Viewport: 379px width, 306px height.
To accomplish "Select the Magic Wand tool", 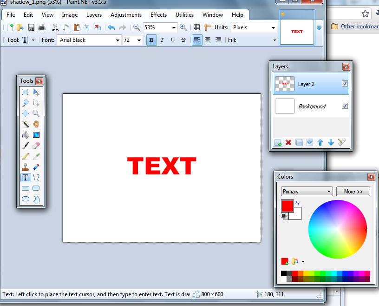I will 26,124.
